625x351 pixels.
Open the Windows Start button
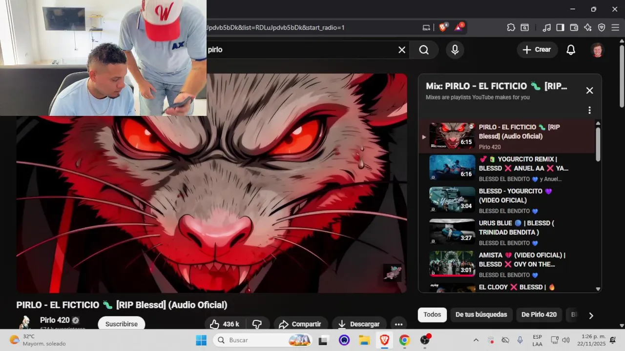click(201, 340)
